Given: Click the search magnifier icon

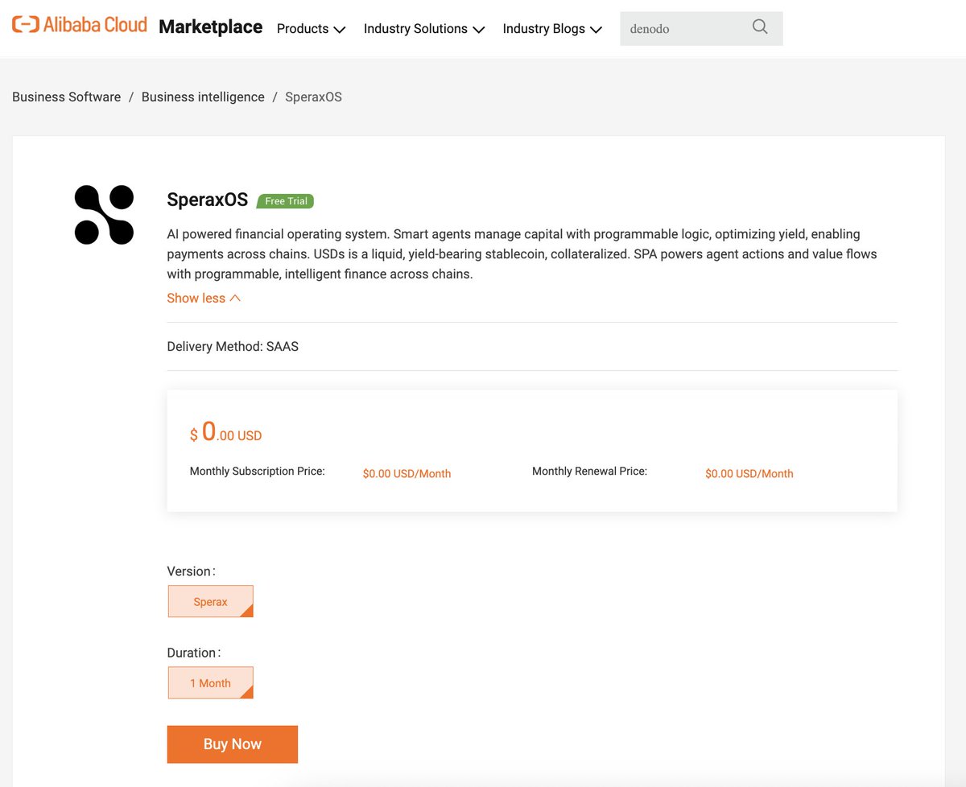Looking at the screenshot, I should (760, 27).
